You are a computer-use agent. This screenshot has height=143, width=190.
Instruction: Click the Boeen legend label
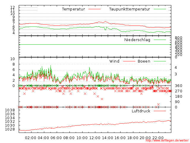pos(144,61)
